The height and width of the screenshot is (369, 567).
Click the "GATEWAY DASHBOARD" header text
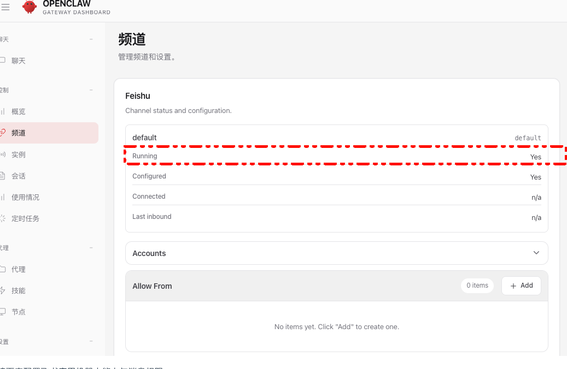click(77, 12)
